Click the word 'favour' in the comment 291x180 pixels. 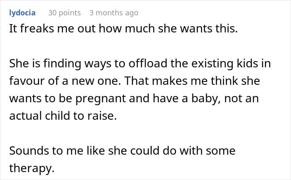coord(27,81)
